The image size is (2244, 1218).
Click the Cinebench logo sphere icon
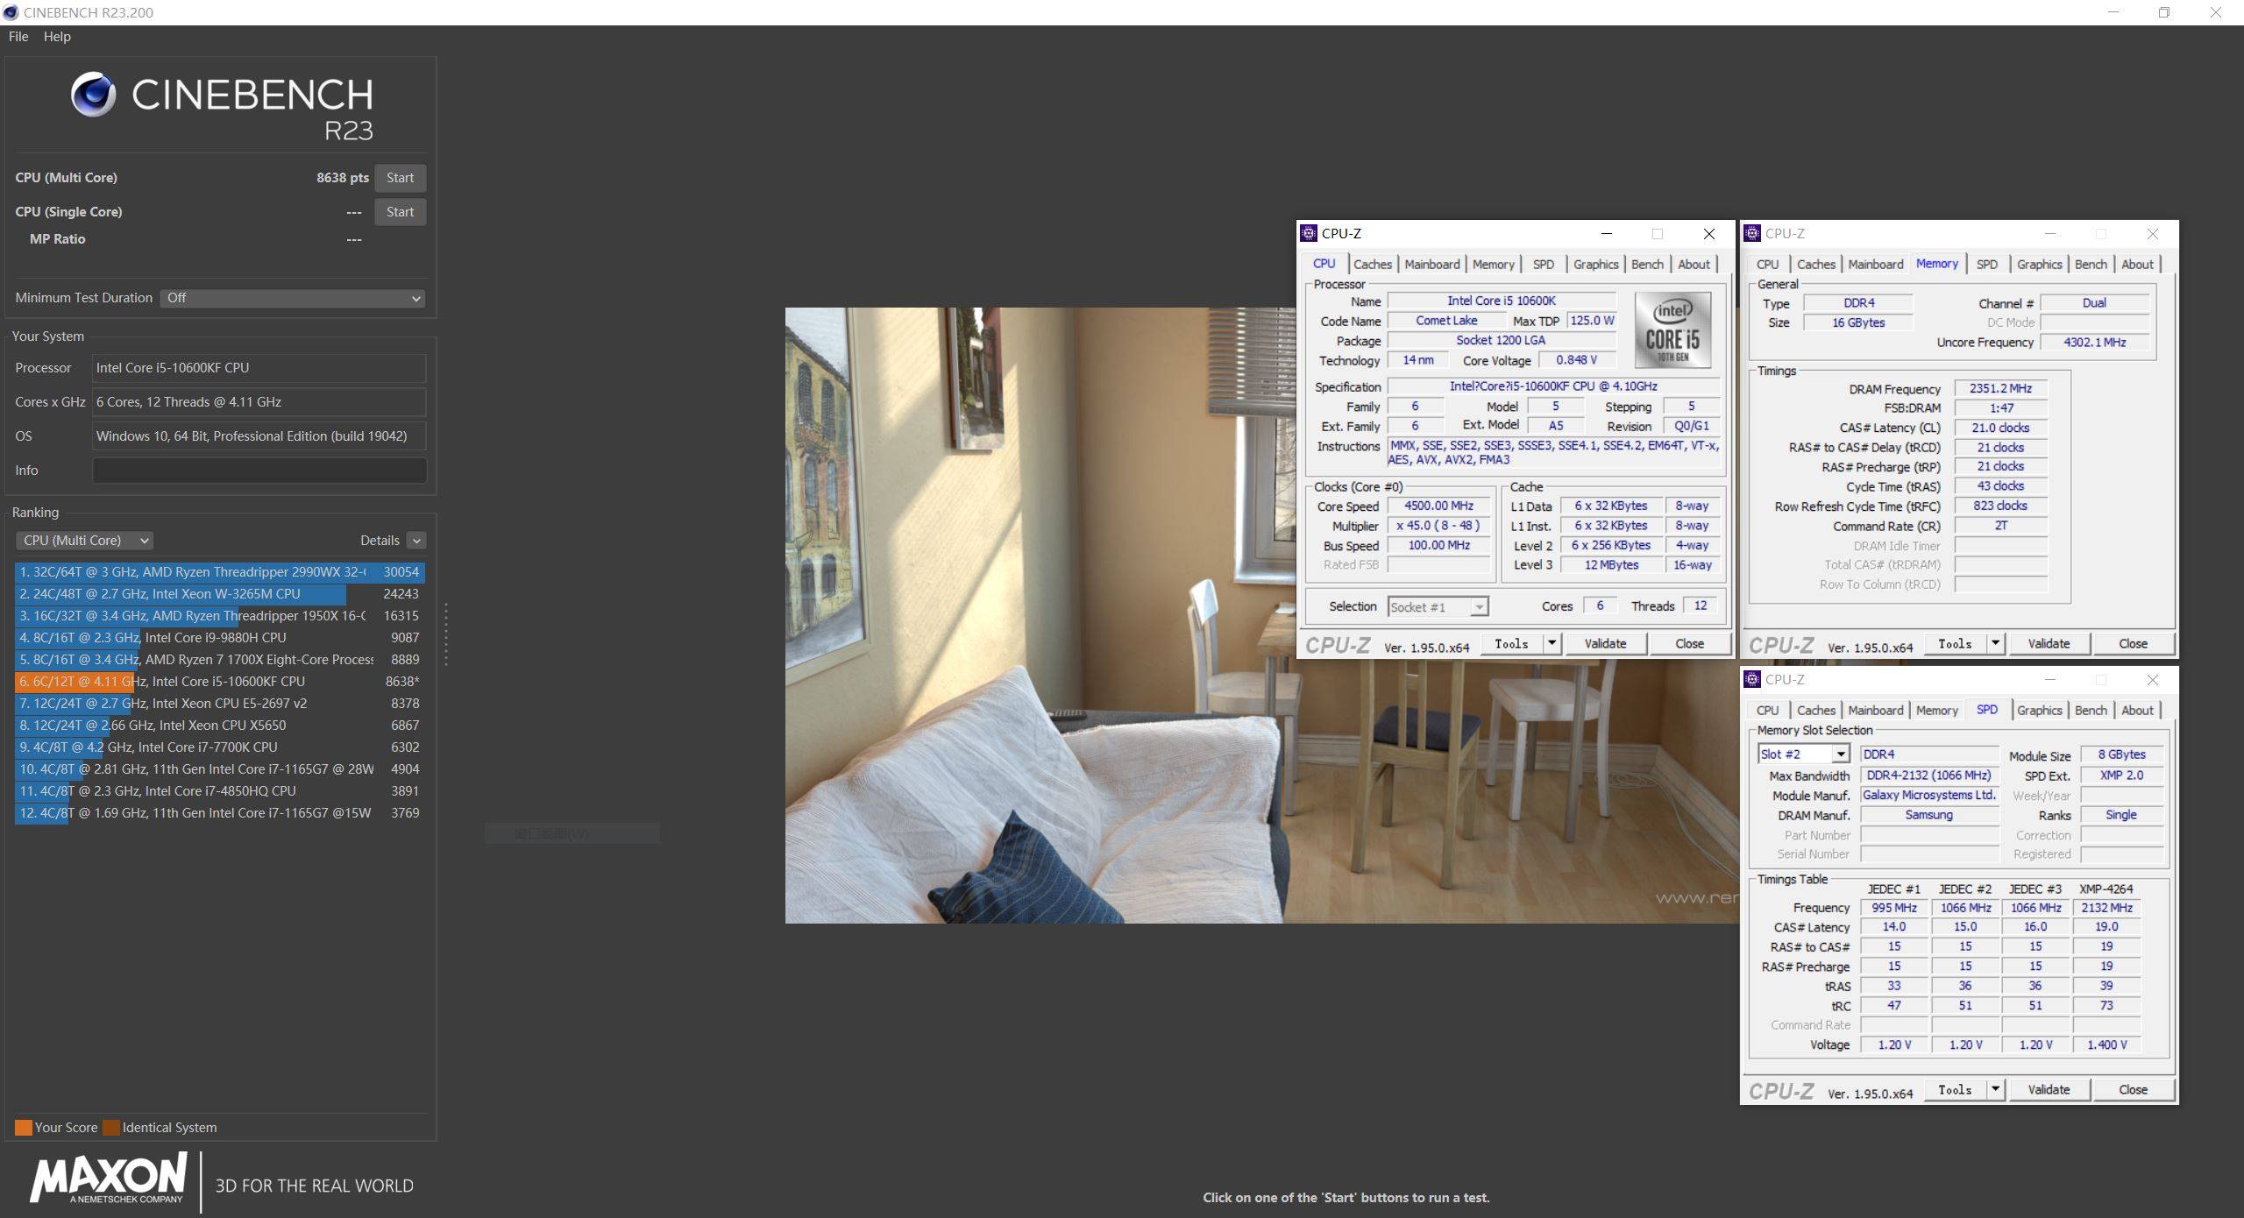(93, 95)
